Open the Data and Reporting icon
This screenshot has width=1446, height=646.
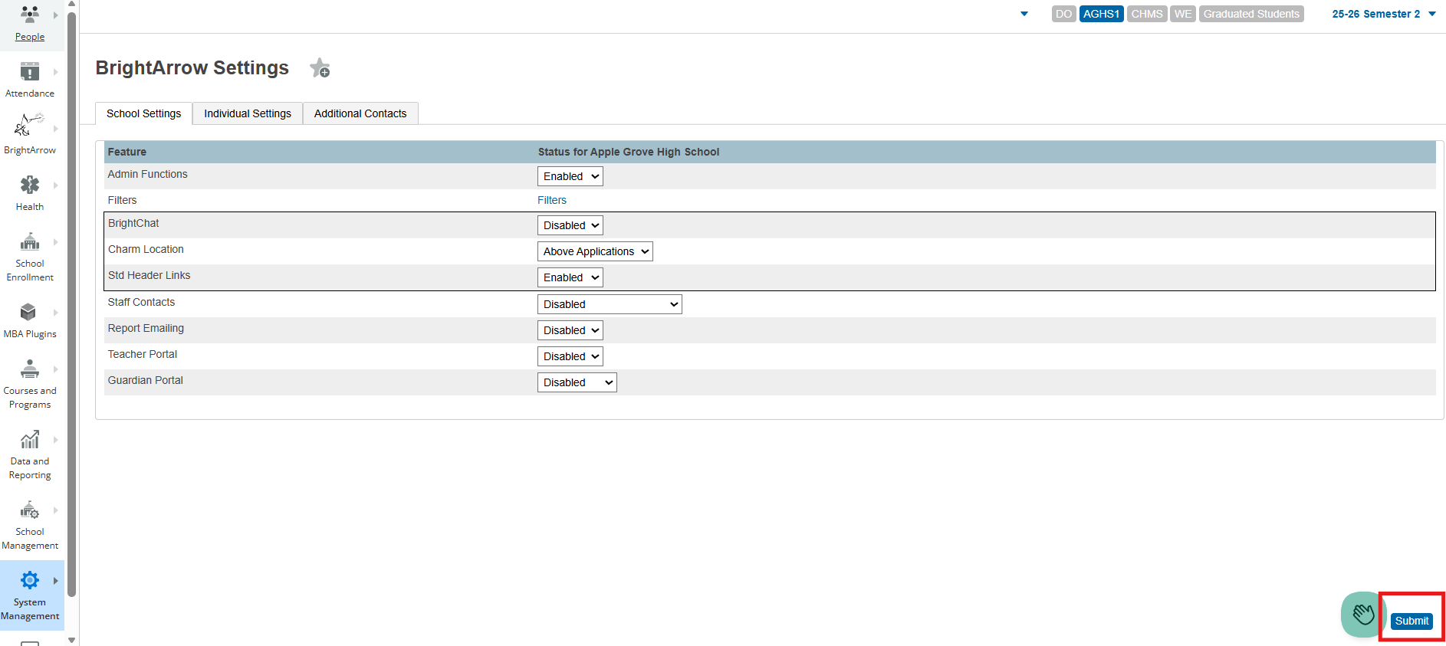30,439
